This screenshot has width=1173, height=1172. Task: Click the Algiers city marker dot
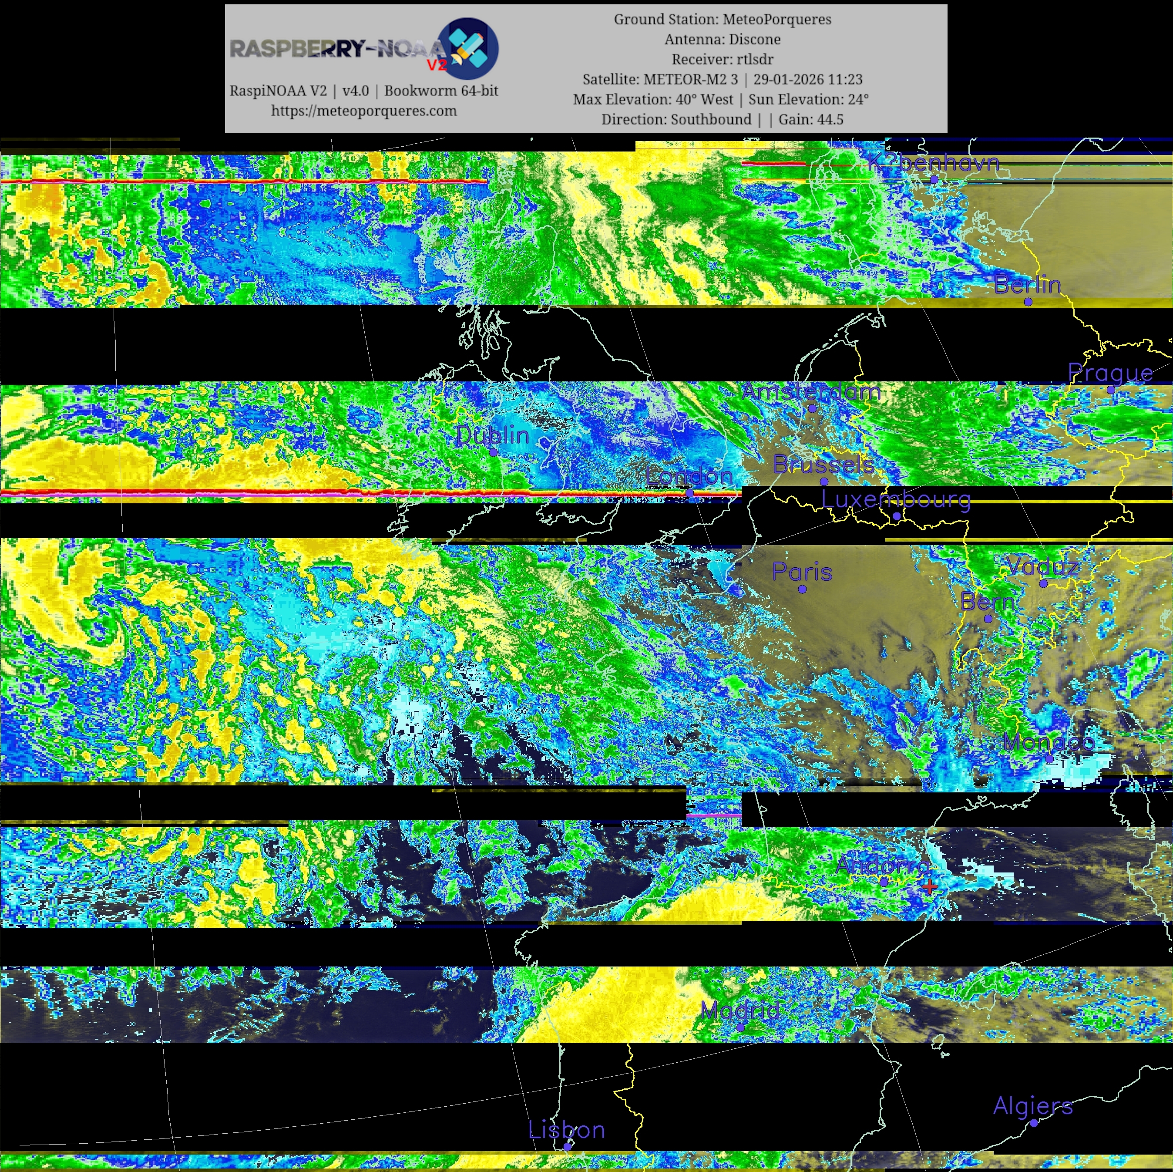click(1033, 1123)
